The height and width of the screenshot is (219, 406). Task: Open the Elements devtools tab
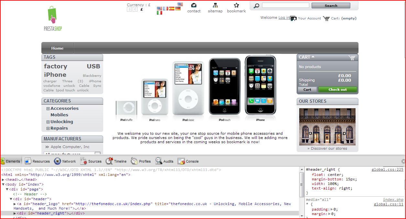pyautogui.click(x=11, y=161)
